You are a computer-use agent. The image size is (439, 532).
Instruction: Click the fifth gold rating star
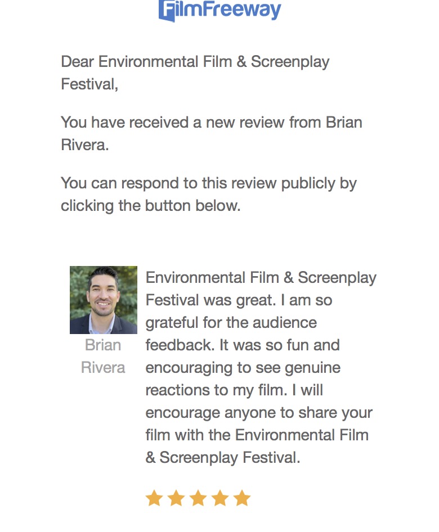(242, 498)
